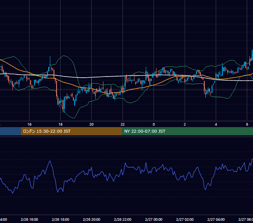Image resolution: width=253 pixels, height=223 pixels.
Task: Click the 2/27 00:00 date label
Action: point(154,219)
